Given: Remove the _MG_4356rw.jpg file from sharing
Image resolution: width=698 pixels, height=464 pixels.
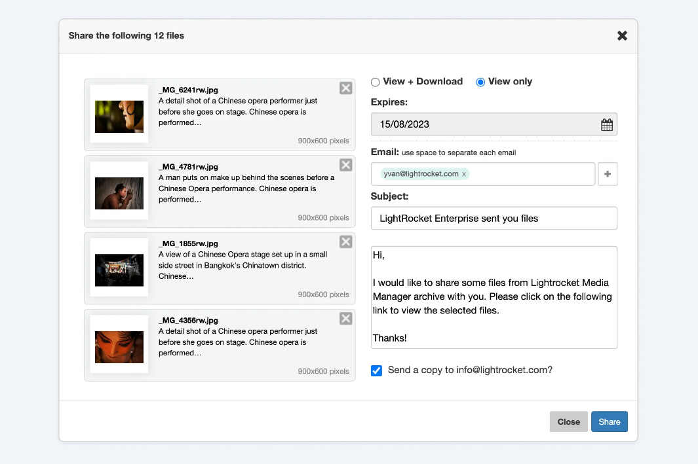Looking at the screenshot, I should coord(345,318).
